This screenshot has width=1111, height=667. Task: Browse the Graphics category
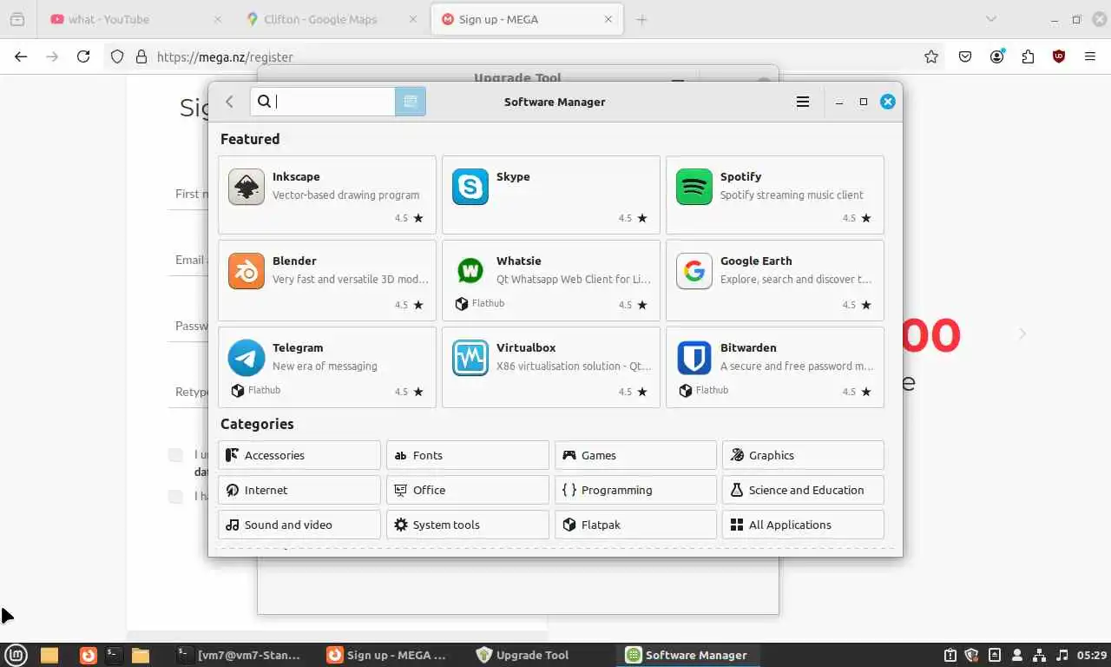[x=803, y=455]
